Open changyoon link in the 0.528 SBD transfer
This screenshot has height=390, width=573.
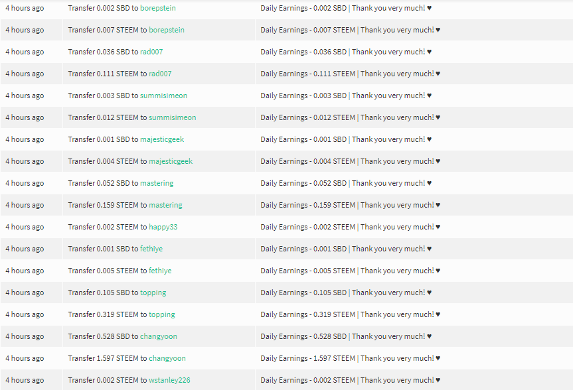[159, 337]
